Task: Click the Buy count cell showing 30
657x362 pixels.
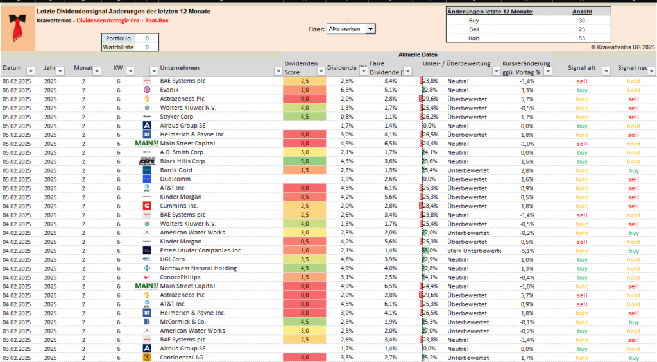Action: (x=581, y=21)
